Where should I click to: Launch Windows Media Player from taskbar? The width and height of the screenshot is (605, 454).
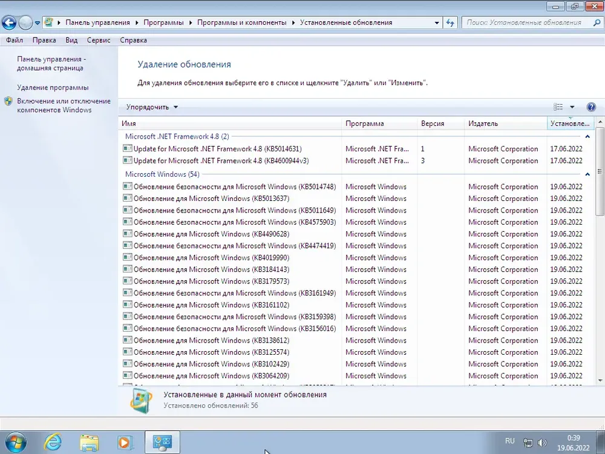[x=125, y=442]
